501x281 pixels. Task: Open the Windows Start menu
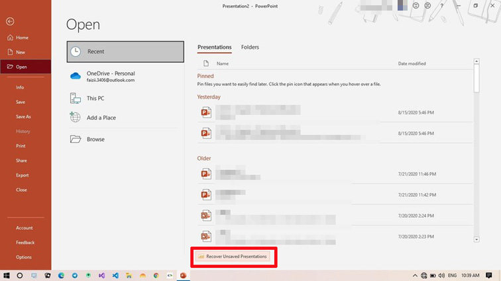pos(7,275)
